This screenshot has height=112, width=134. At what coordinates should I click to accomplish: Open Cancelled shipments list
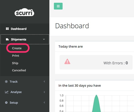[19, 70]
